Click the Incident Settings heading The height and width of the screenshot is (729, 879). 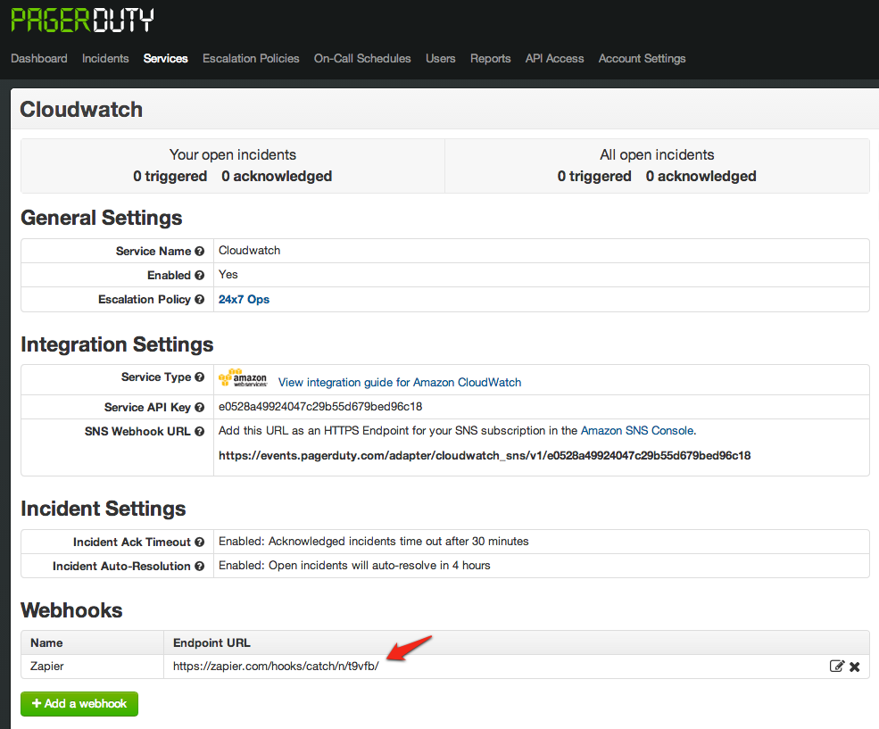[x=104, y=509]
